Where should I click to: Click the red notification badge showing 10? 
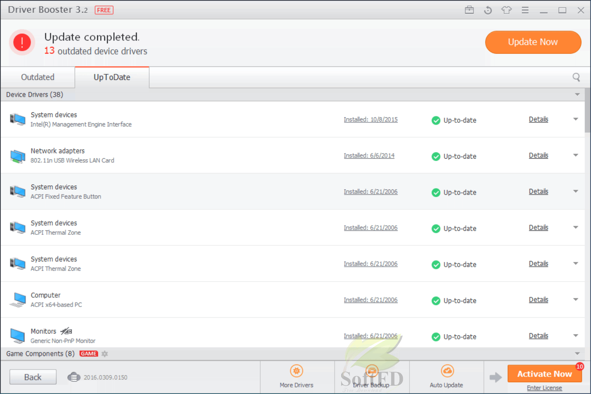(x=580, y=366)
